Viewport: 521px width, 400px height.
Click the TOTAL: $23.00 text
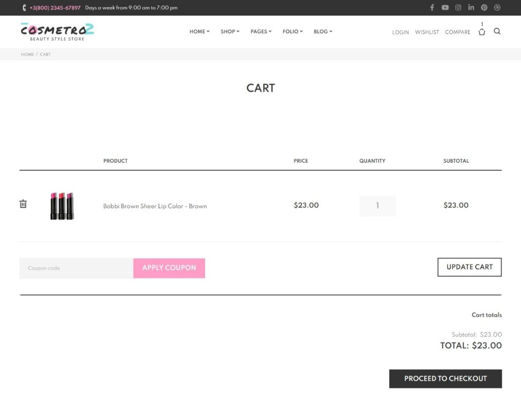[471, 346]
